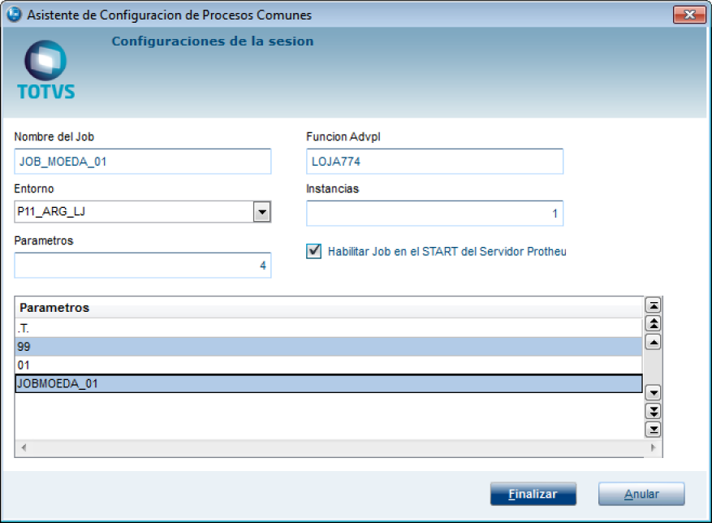712x523 pixels.
Task: Click the TOTVS logo in the header
Action: [45, 71]
